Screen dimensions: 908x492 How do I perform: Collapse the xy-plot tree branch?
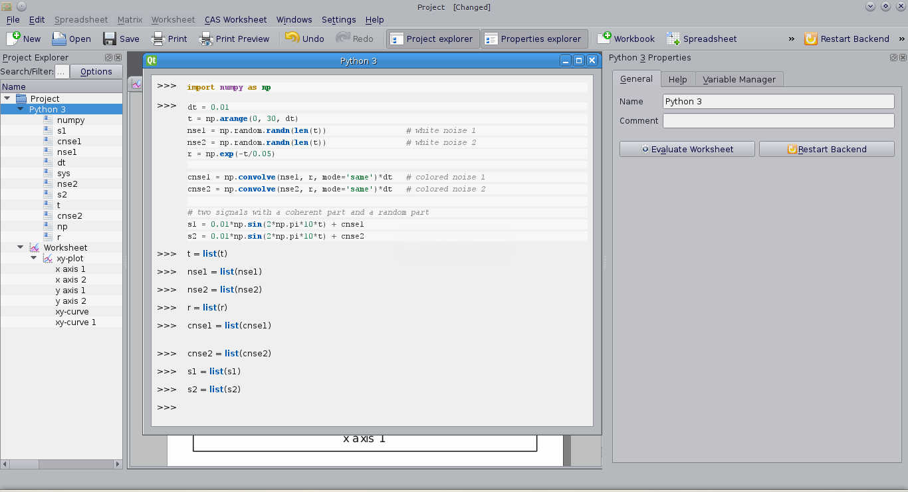point(33,258)
